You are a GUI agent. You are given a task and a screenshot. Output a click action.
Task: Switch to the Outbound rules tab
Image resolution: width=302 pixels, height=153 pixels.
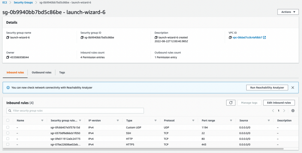click(x=42, y=73)
